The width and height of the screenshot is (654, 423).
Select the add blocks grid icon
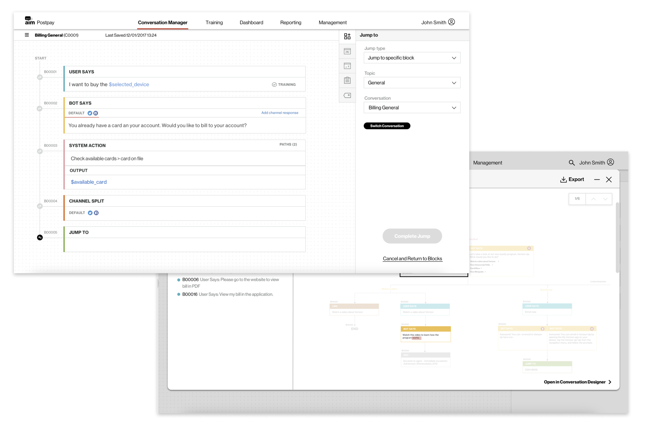347,36
